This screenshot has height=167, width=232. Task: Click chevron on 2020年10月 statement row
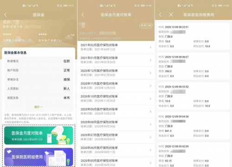[x=150, y=99]
